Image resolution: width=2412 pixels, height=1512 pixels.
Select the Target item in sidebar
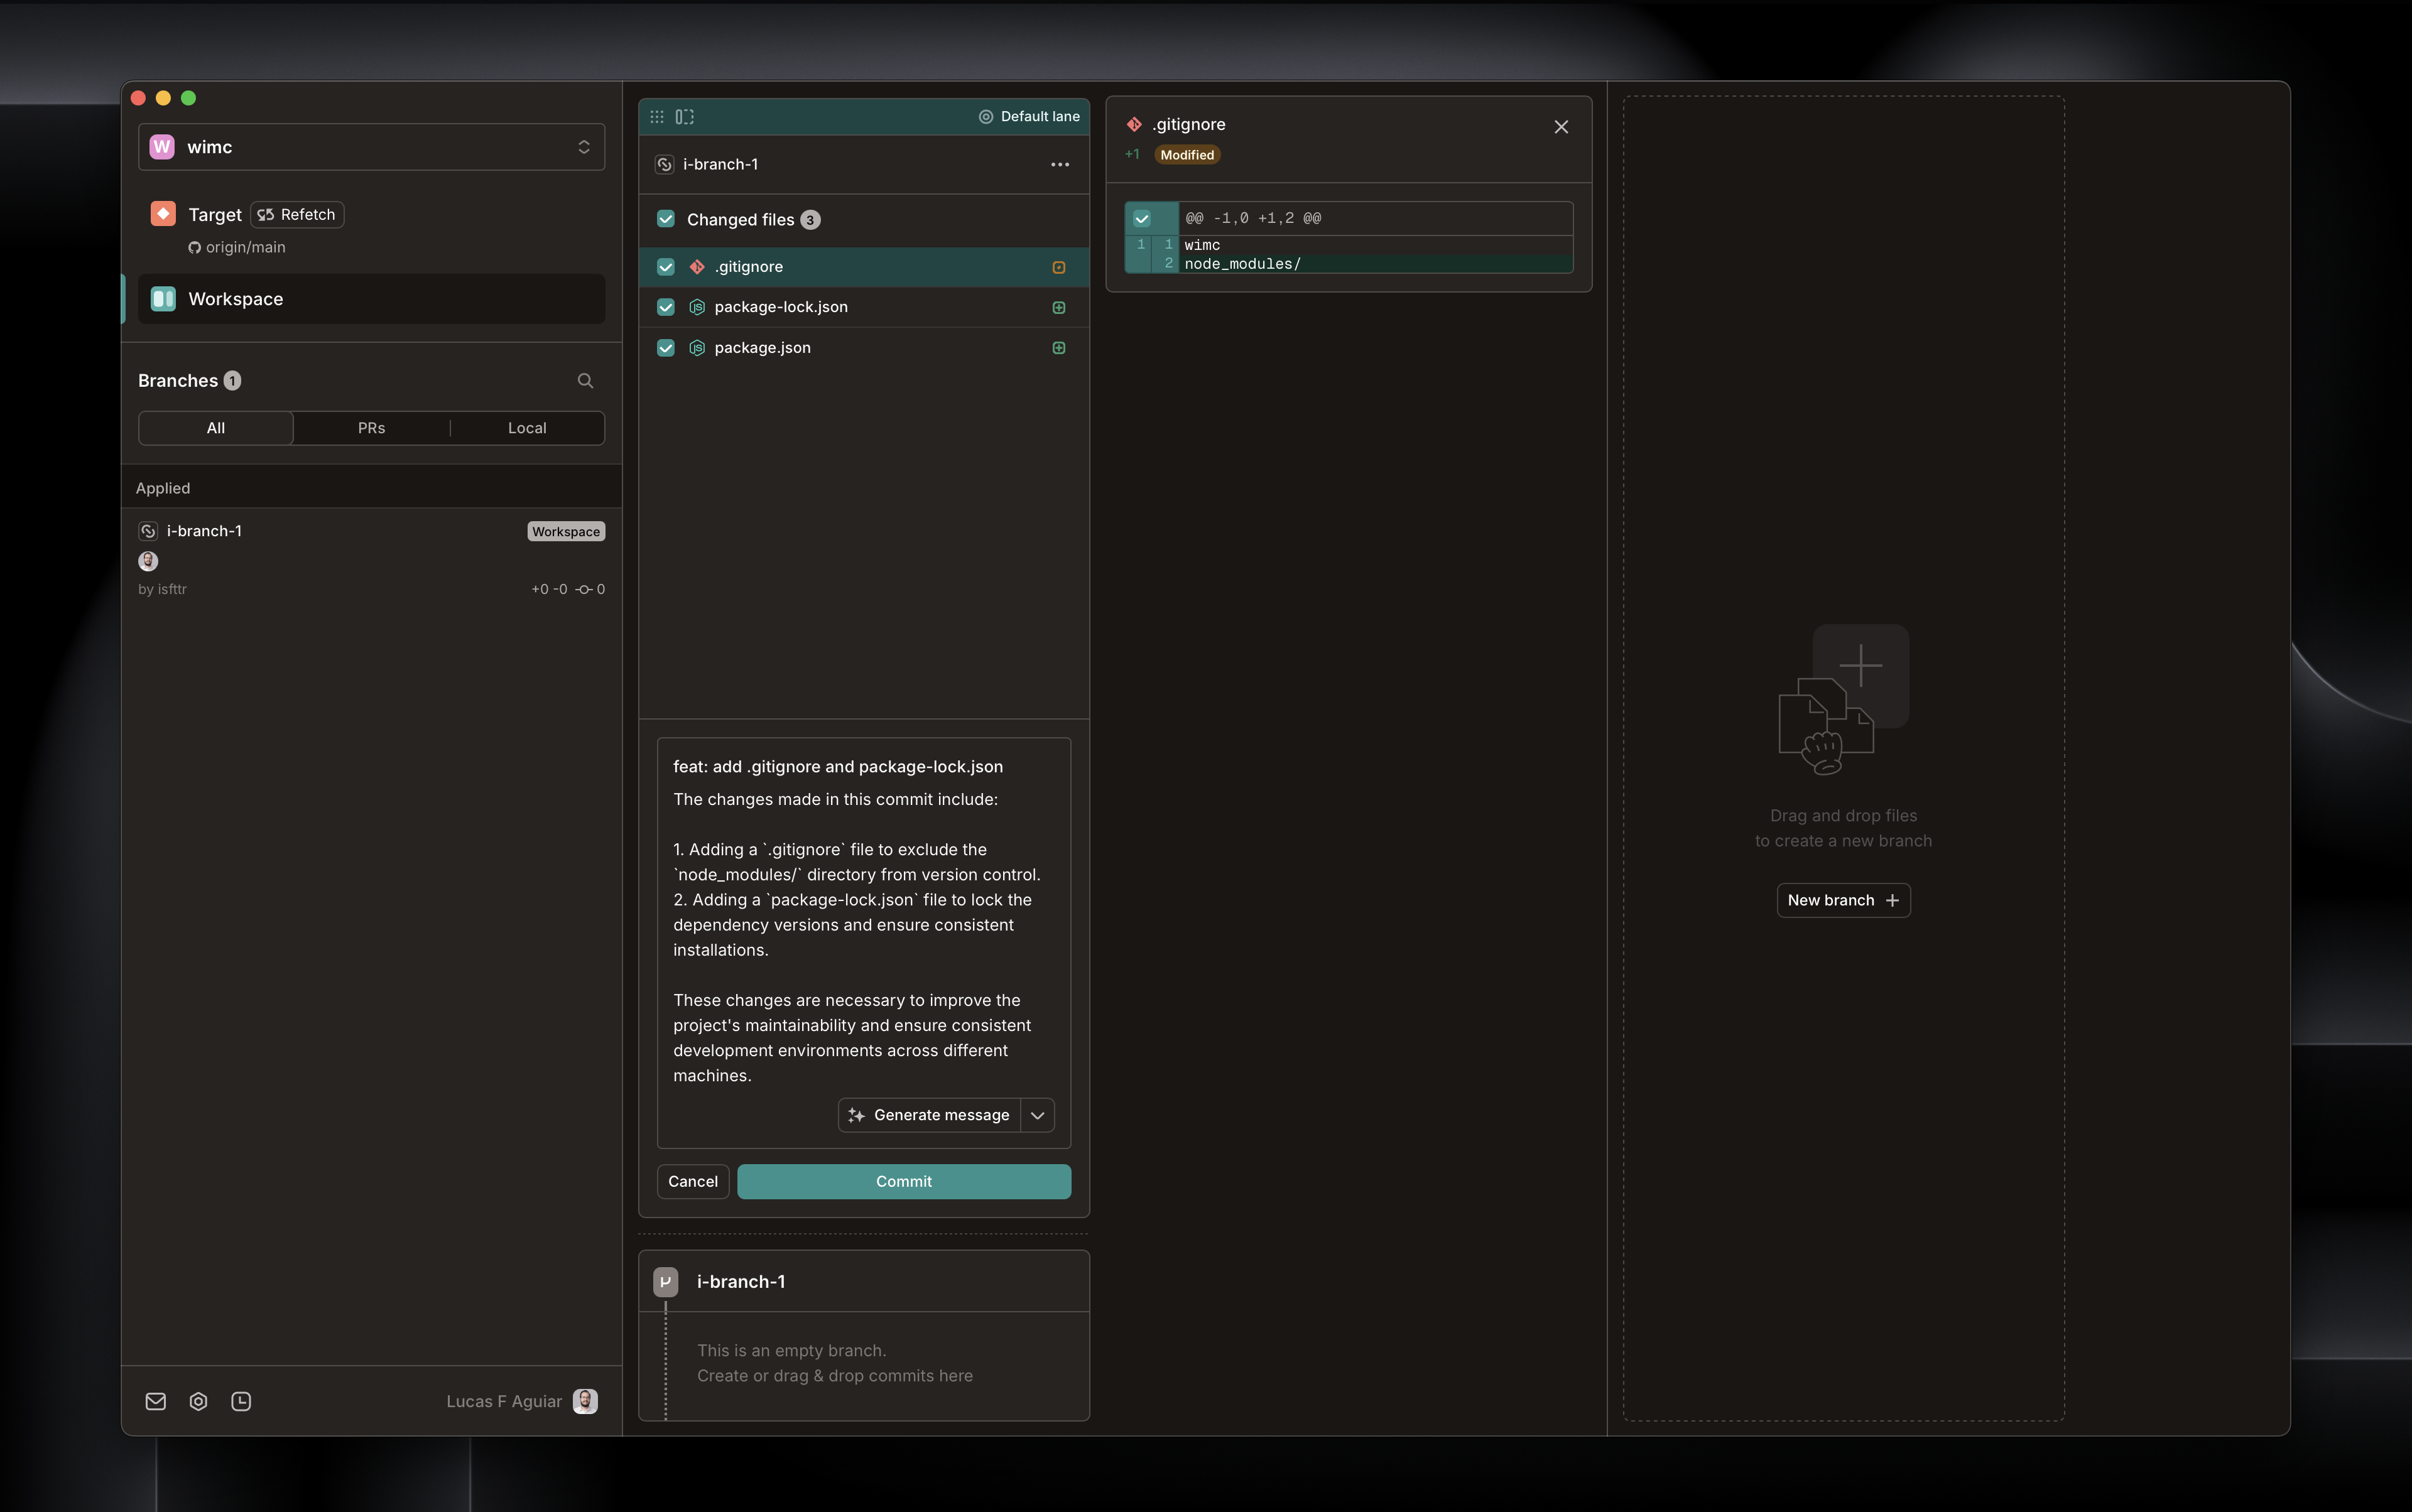pos(215,215)
